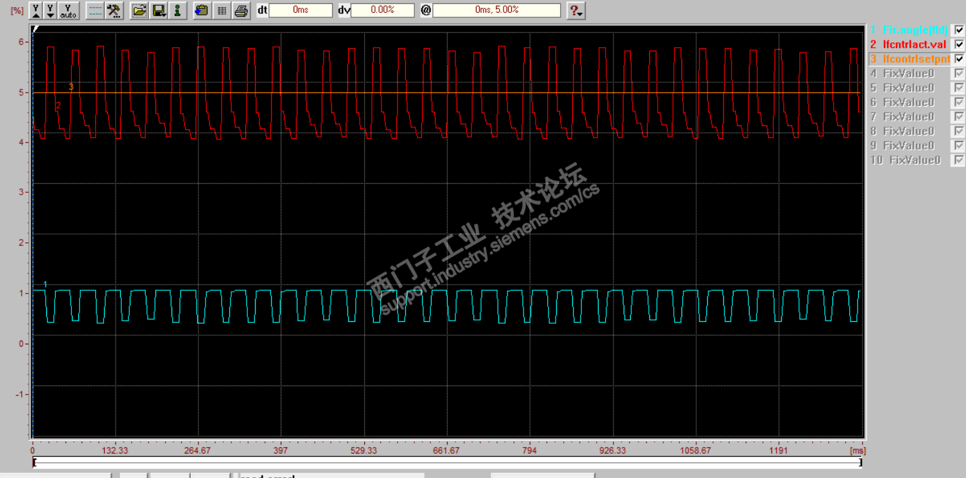This screenshot has height=478, width=966.
Task: Open the help question mark dropdown
Action: tap(576, 10)
